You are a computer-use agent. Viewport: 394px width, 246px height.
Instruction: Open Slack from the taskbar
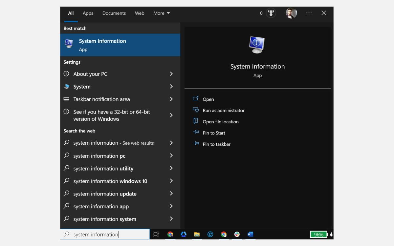(x=237, y=234)
